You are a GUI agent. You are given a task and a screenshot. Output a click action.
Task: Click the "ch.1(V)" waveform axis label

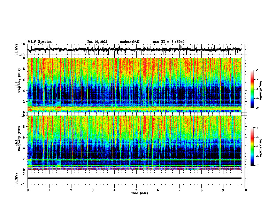click(x=16, y=49)
